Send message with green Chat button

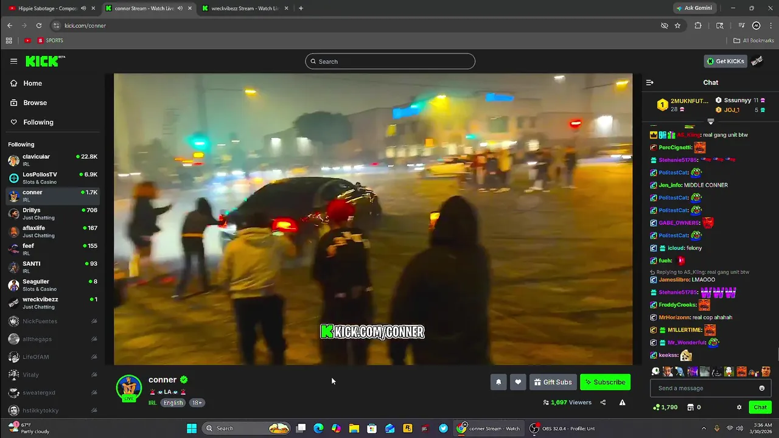[x=760, y=407]
